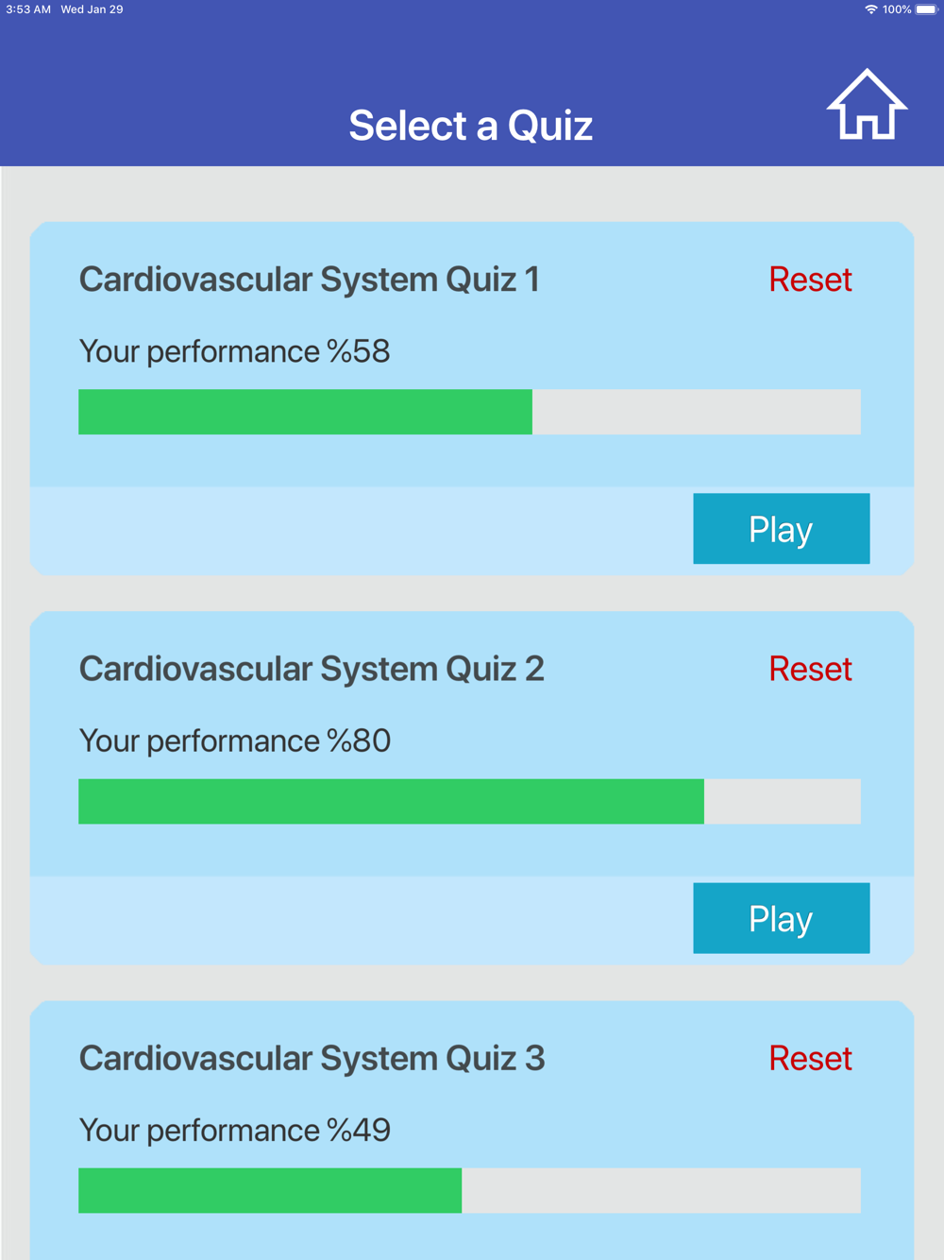Screen dimensions: 944x1260
Task: Tap the battery icon in the status bar
Action: [x=927, y=9]
